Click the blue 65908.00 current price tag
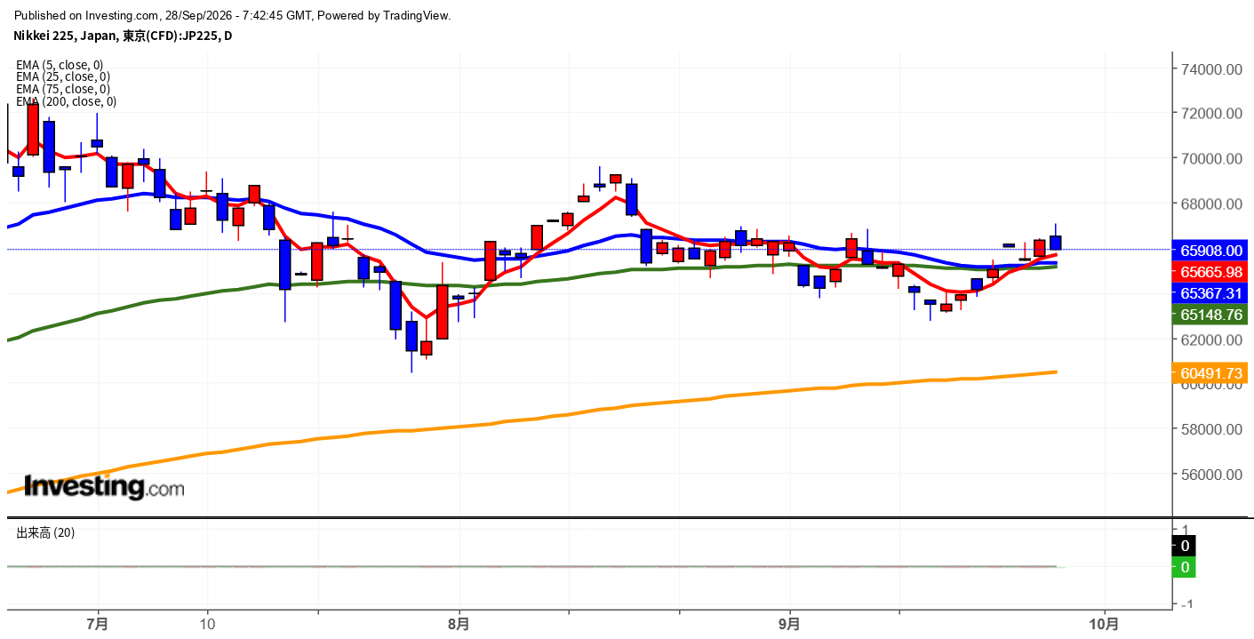Screen dimensions: 1254x639 [1210, 251]
